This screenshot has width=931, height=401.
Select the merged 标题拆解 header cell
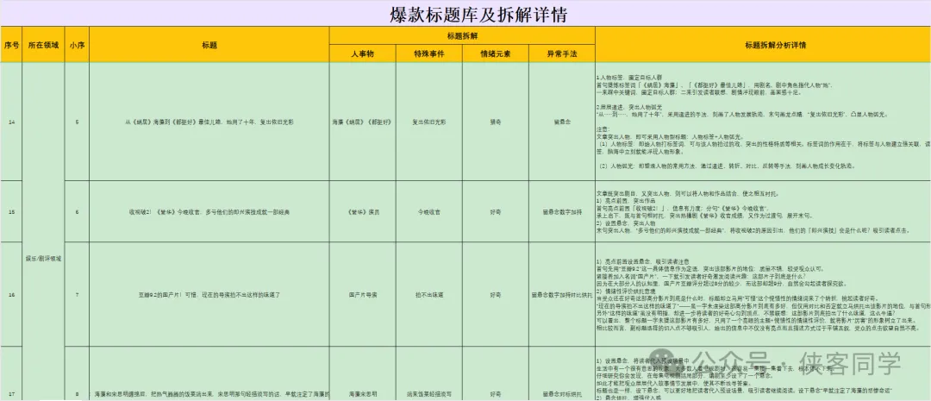coord(462,35)
